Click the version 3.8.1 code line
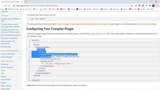The height and width of the screenshot is (90, 160). (50, 59)
